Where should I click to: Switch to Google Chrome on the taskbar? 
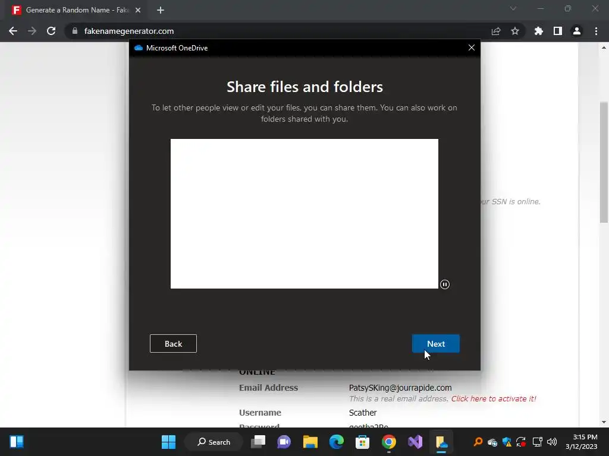coord(388,442)
